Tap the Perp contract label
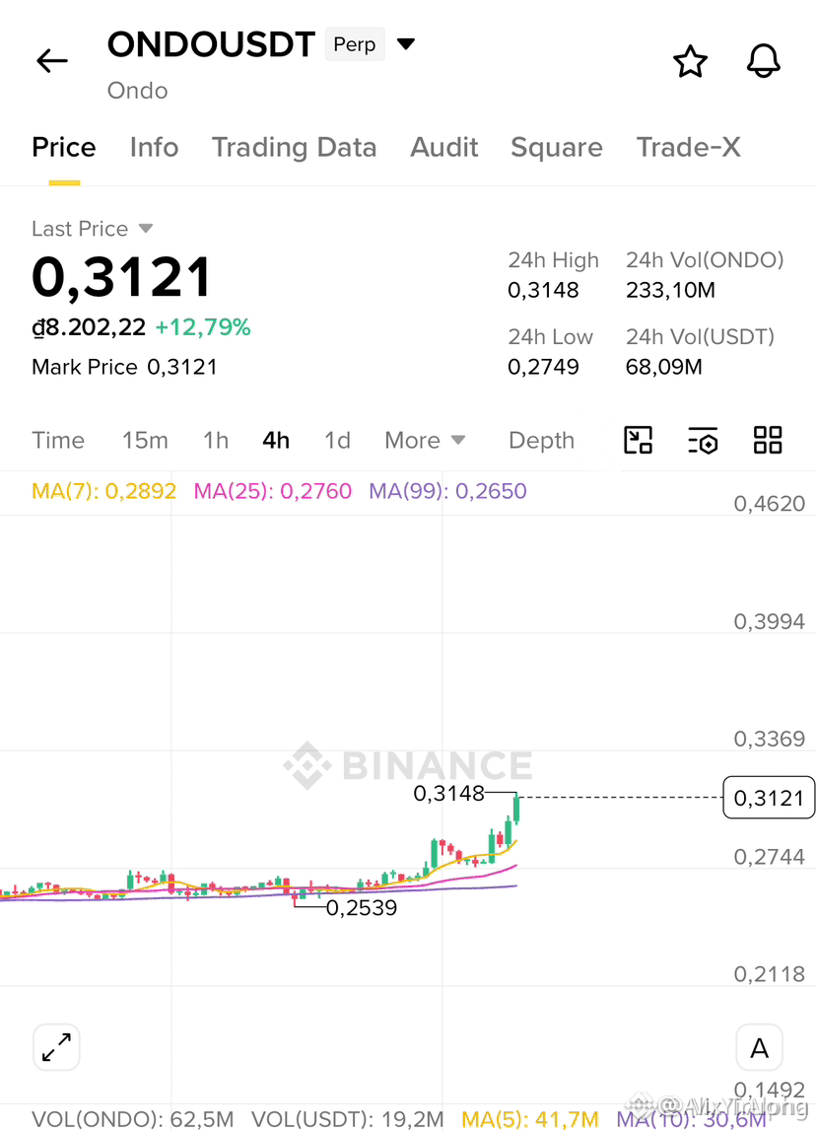Image resolution: width=816 pixels, height=1131 pixels. [x=355, y=44]
